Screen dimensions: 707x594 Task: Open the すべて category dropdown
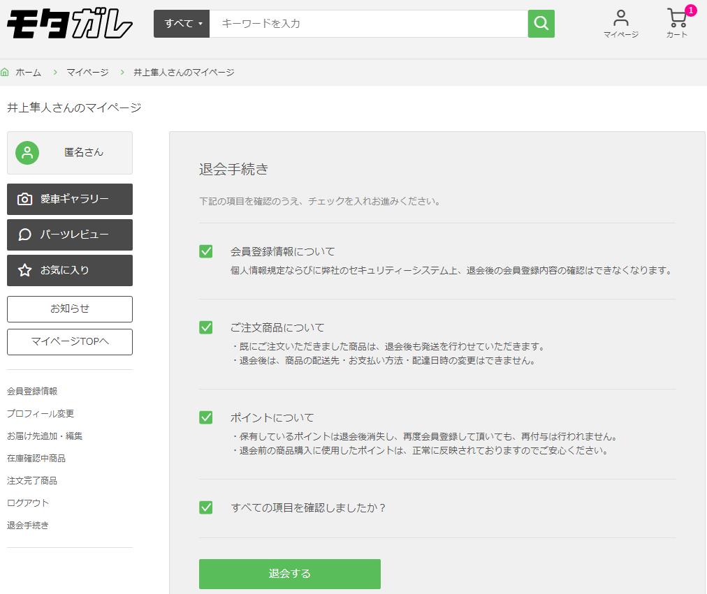tap(182, 24)
